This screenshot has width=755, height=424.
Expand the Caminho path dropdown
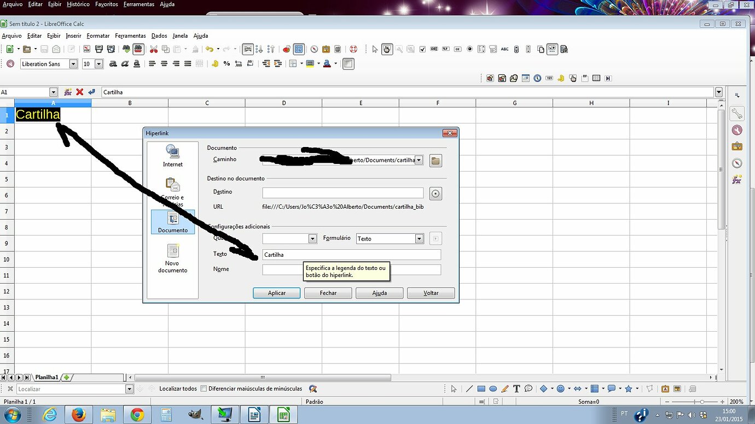pyautogui.click(x=419, y=160)
